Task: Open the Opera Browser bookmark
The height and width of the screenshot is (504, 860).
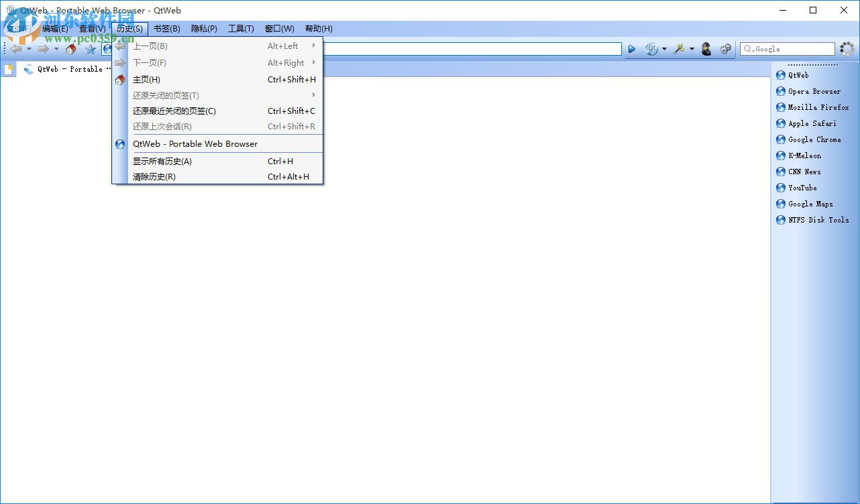Action: pyautogui.click(x=814, y=91)
